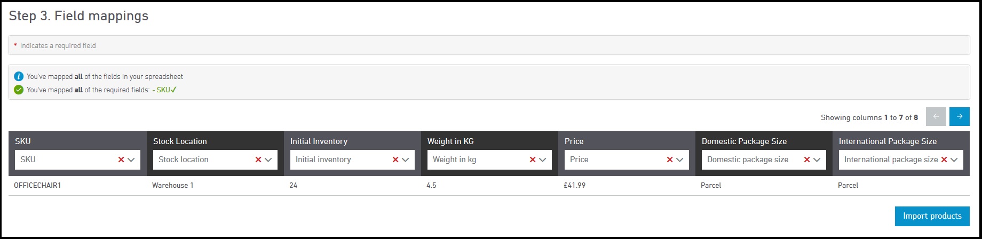Image resolution: width=982 pixels, height=239 pixels.
Task: Remove Domestic package size mapping red X
Action: coord(807,160)
